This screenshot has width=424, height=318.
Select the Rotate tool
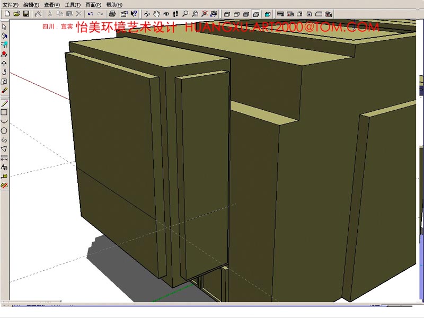point(4,72)
